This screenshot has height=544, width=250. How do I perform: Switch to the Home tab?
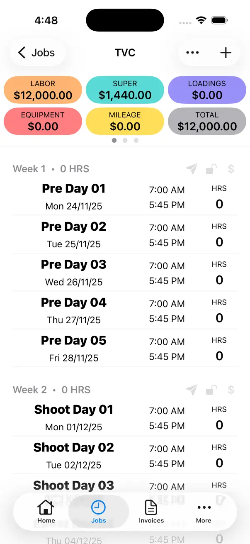[x=46, y=512]
